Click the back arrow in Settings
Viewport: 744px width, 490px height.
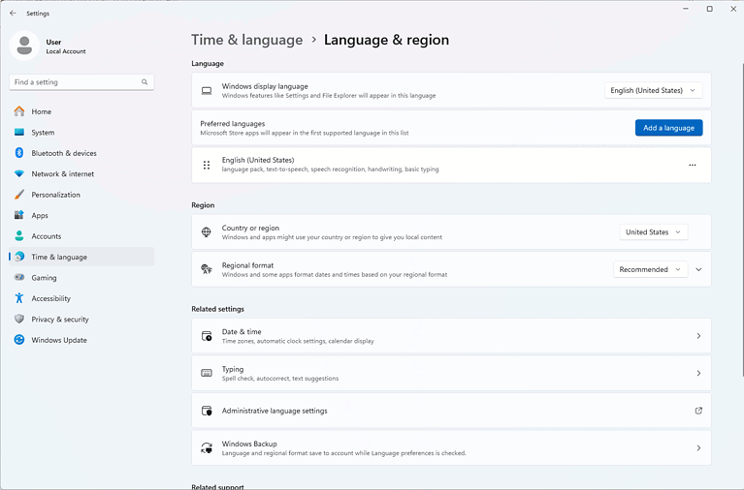[x=13, y=14]
